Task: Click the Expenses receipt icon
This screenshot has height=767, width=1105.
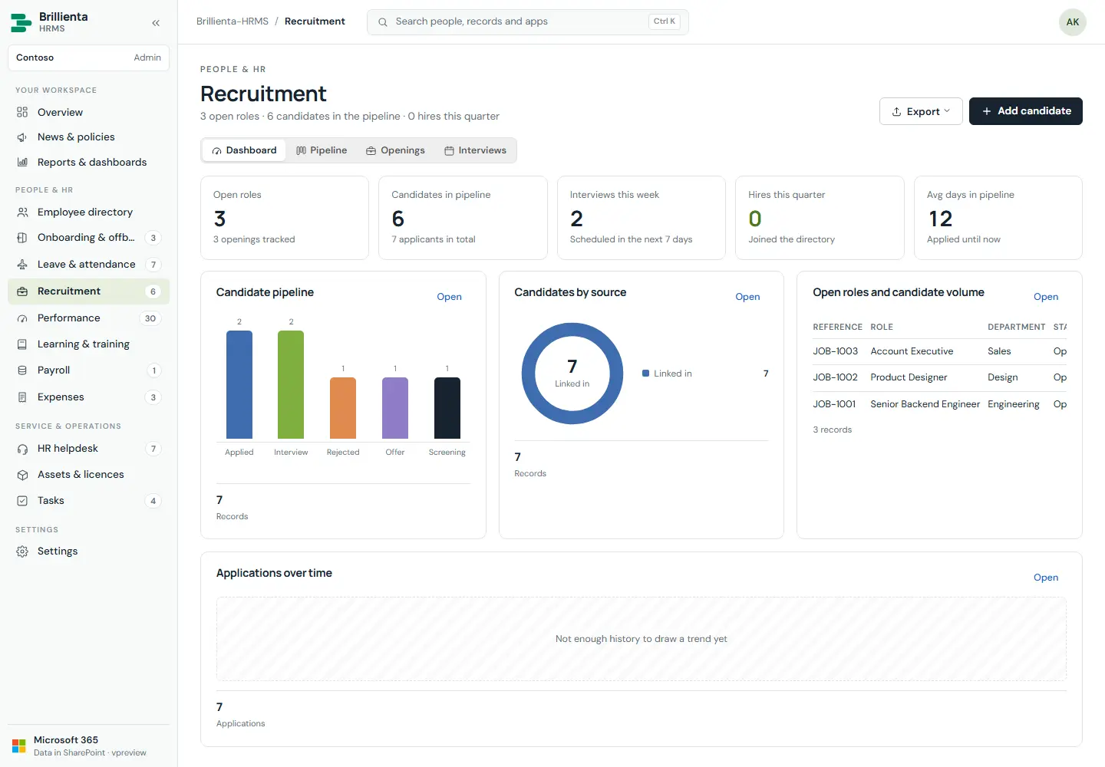Action: pos(22,397)
